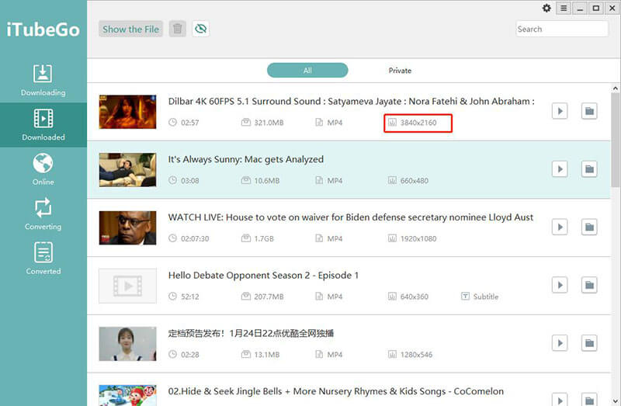Open folder for Dilbar 4K 60FPS video
Image resolution: width=621 pixels, height=406 pixels.
click(589, 111)
